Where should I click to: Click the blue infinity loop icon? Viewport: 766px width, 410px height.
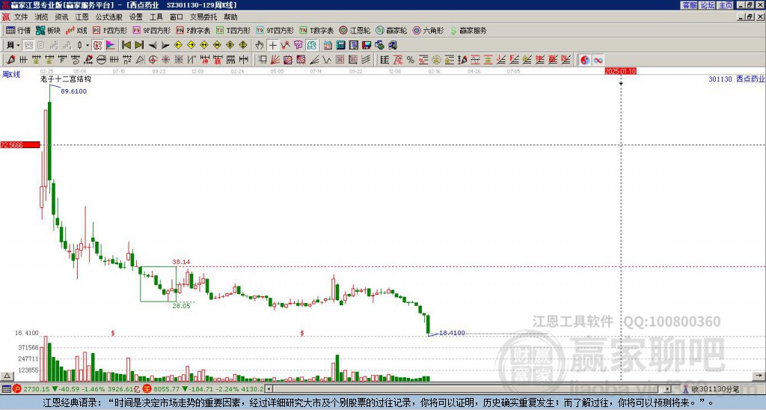click(598, 60)
